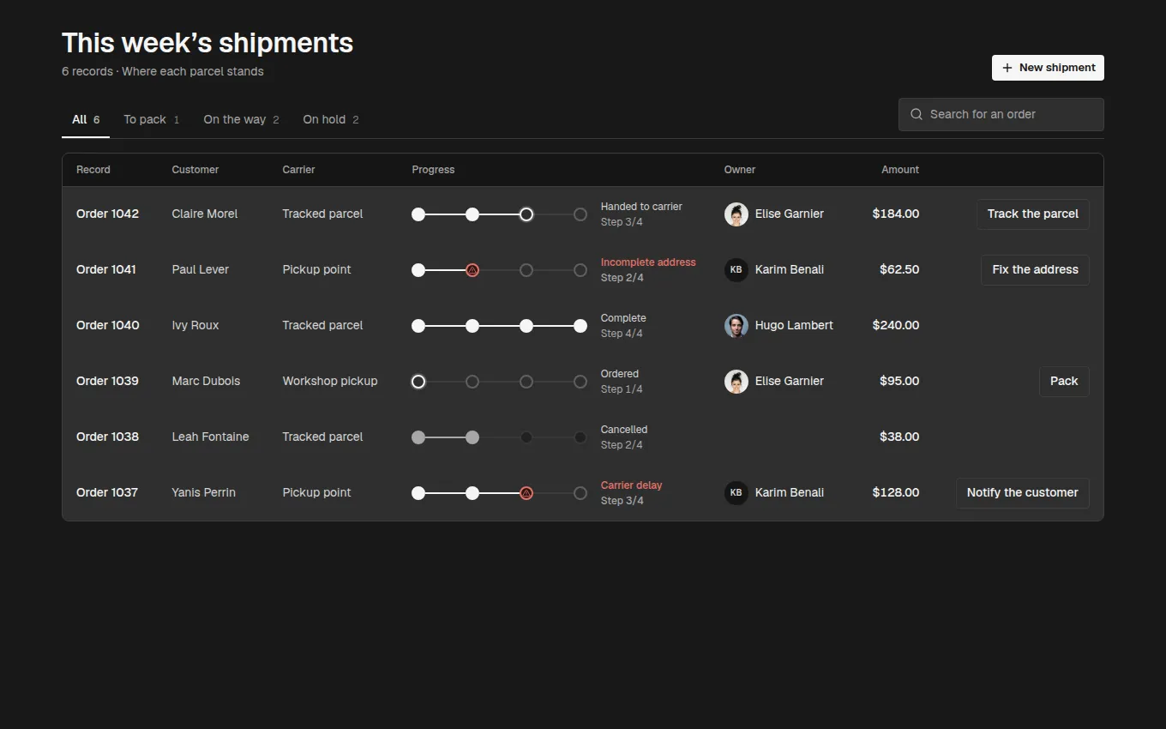Click Elise Garnier's avatar on Order 1039
This screenshot has width=1166, height=729.
point(736,382)
